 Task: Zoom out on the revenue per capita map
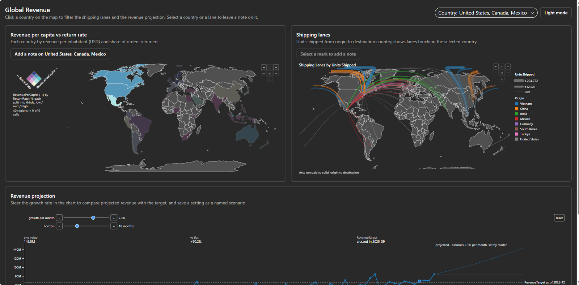(276, 67)
